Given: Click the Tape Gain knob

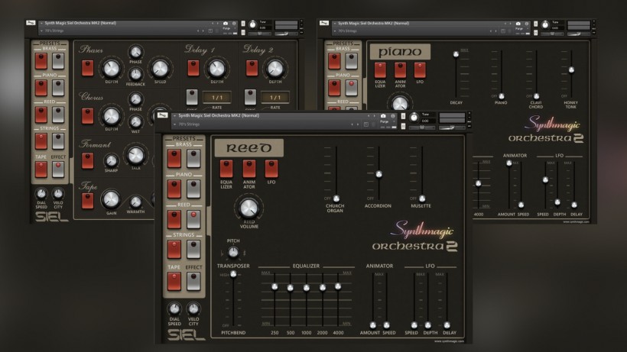Looking at the screenshot, I should click(x=111, y=199).
